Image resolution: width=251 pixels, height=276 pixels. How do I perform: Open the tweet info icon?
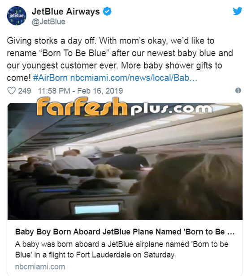(238, 91)
